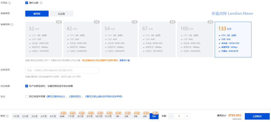The width and height of the screenshot is (271, 122).
Task: Choose the 半年 duration
Action: (62, 116)
